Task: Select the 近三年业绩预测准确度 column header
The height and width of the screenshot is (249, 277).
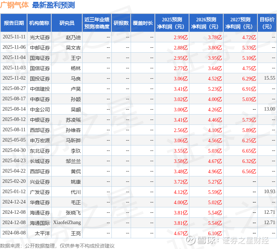Action: 97,23
